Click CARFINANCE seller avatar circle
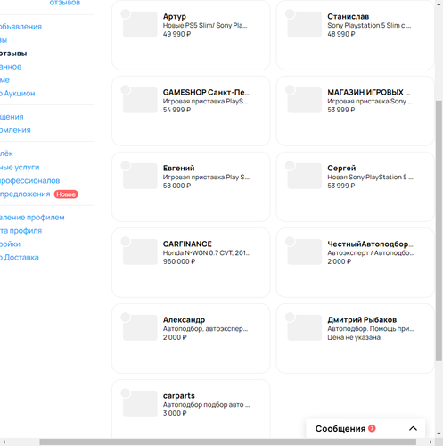 [126, 242]
